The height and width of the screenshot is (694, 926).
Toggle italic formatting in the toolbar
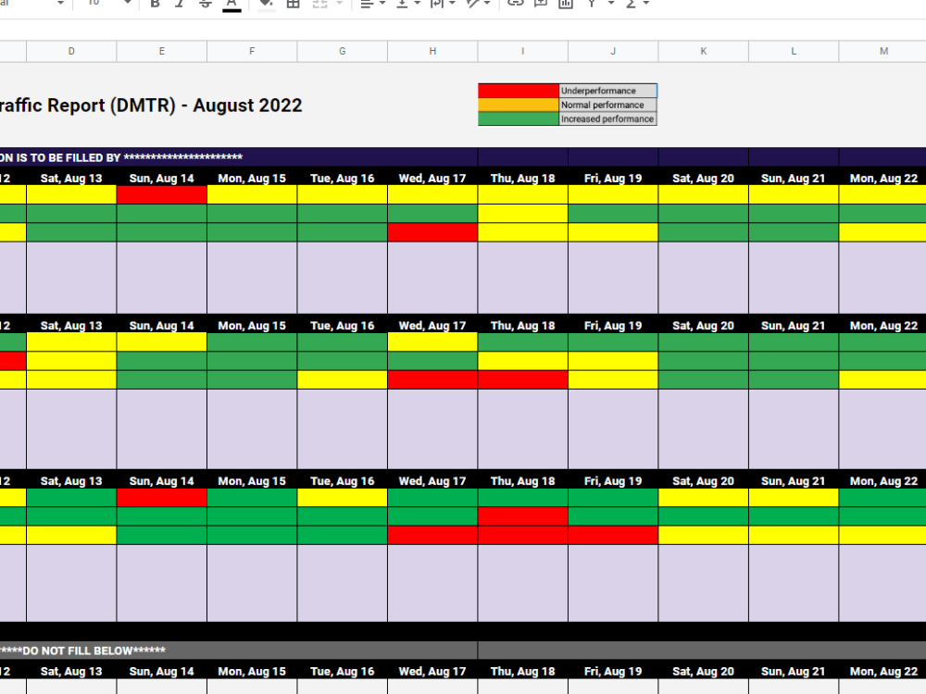pos(180,4)
